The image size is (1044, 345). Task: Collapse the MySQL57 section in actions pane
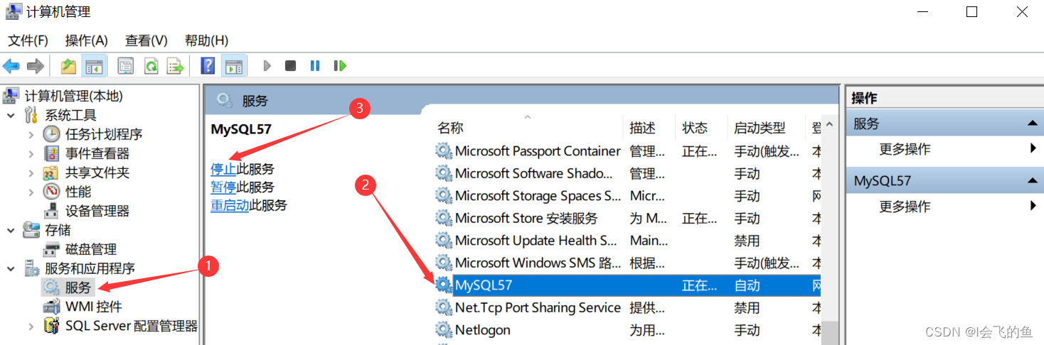(x=1032, y=181)
